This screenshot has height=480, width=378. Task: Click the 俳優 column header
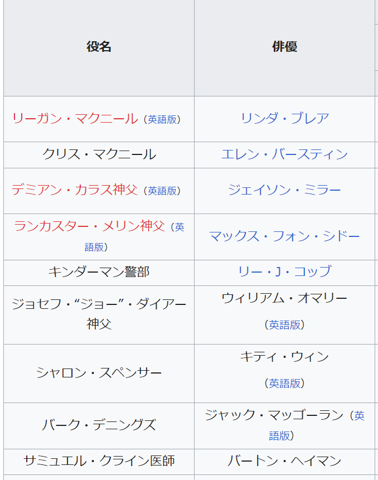pyautogui.click(x=284, y=47)
